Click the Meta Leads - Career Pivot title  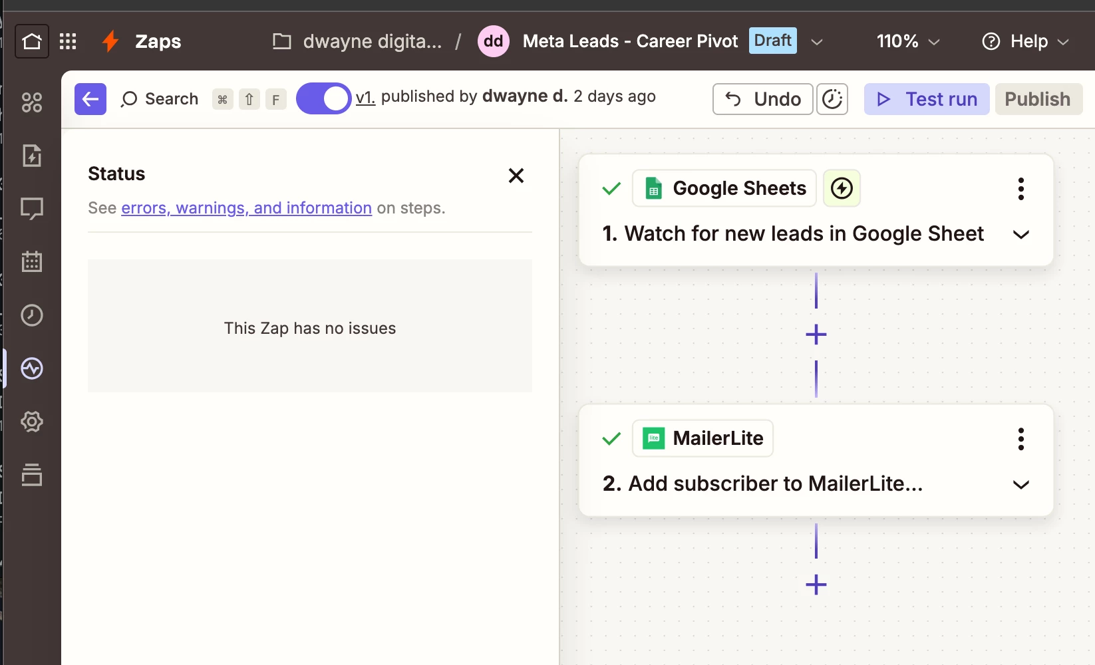(x=630, y=41)
